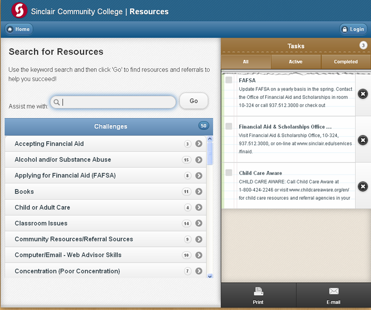Click the Child Care Aware task title
The width and height of the screenshot is (371, 310).
point(261,173)
